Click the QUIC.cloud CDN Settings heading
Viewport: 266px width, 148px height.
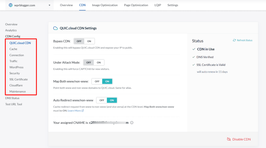click(x=78, y=28)
